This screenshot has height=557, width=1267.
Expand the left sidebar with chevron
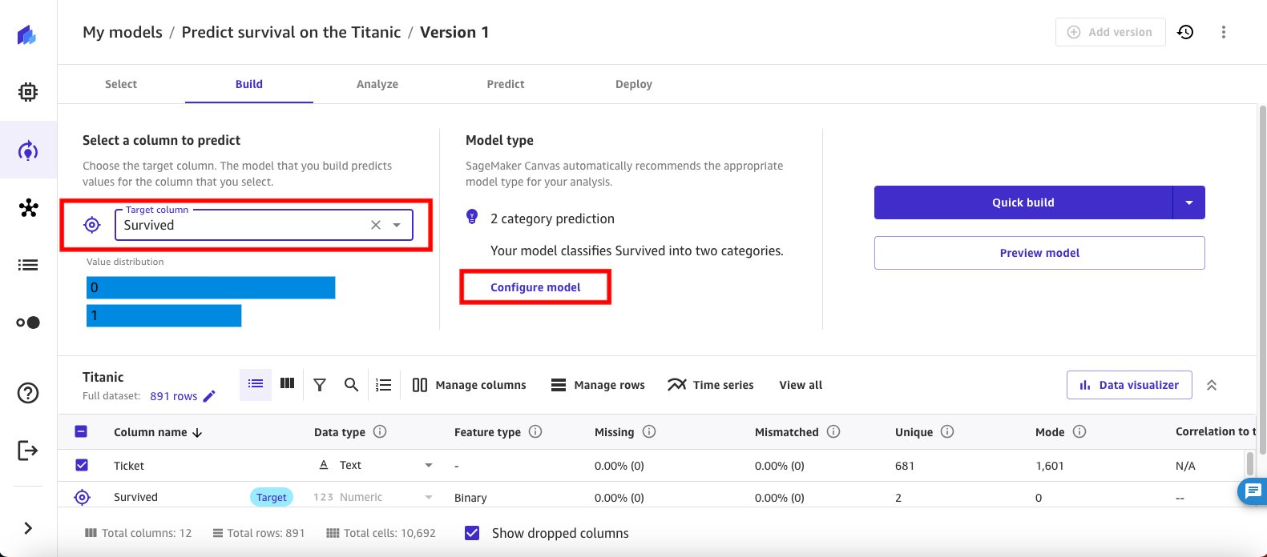tap(28, 528)
